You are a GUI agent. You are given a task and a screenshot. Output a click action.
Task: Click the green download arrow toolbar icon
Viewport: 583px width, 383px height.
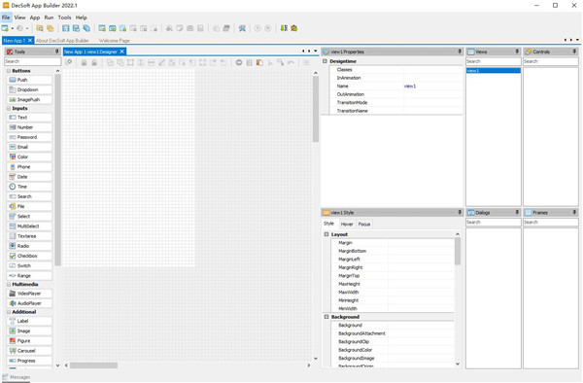[284, 28]
